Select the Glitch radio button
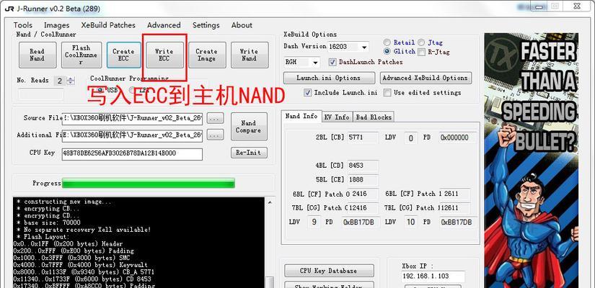 pyautogui.click(x=387, y=51)
